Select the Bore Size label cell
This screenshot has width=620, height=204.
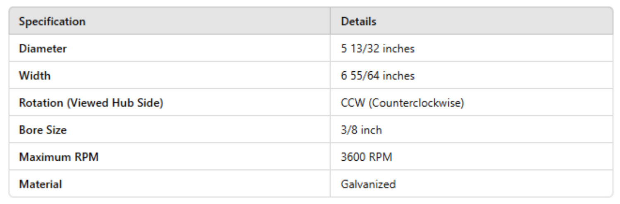pos(43,130)
